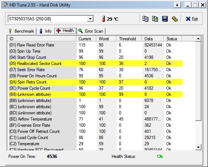Image resolution: width=208 pixels, height=167 pixels.
Task: Click the green Health Status Ok value
Action: click(160, 156)
